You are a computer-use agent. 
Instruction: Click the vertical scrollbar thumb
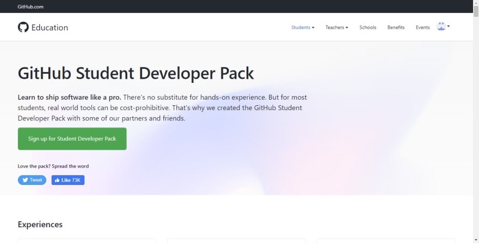(476, 11)
